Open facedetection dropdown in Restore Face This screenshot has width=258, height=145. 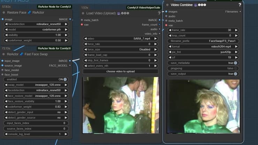tap(36, 24)
